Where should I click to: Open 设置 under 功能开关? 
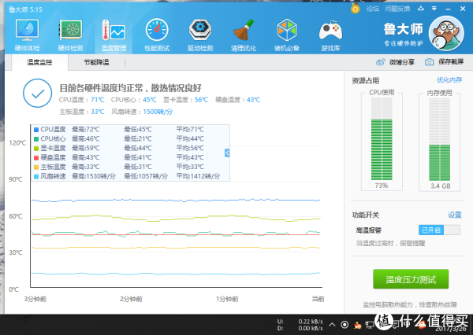point(455,215)
